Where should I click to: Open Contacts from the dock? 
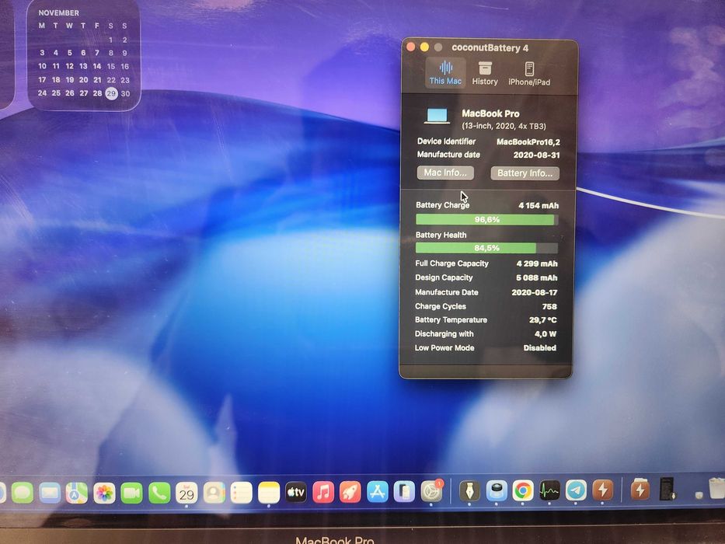coord(214,493)
